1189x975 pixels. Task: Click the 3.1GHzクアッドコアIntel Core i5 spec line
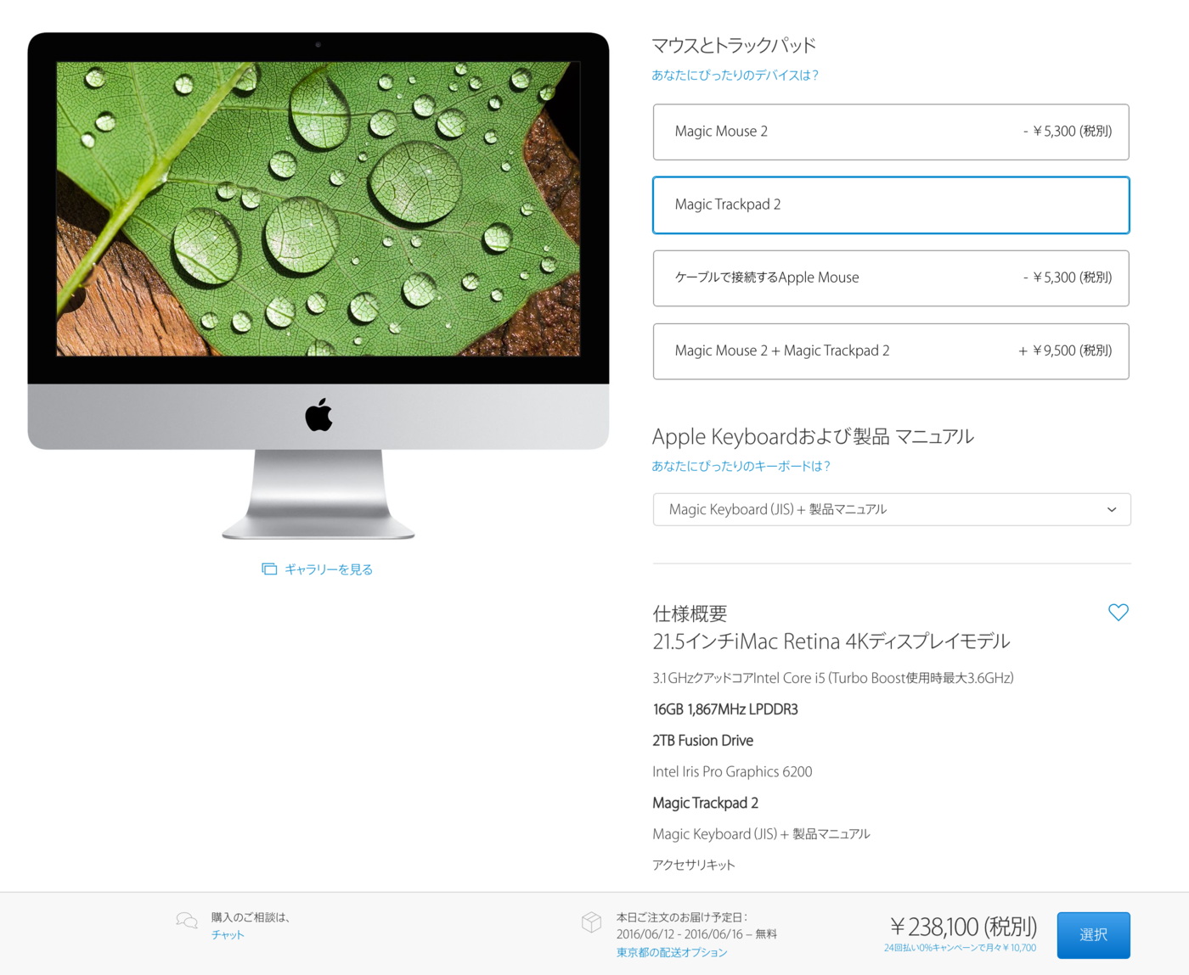point(833,678)
